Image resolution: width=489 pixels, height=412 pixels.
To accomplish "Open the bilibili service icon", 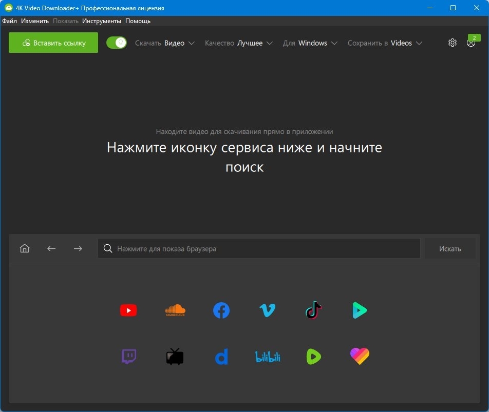I will (268, 357).
